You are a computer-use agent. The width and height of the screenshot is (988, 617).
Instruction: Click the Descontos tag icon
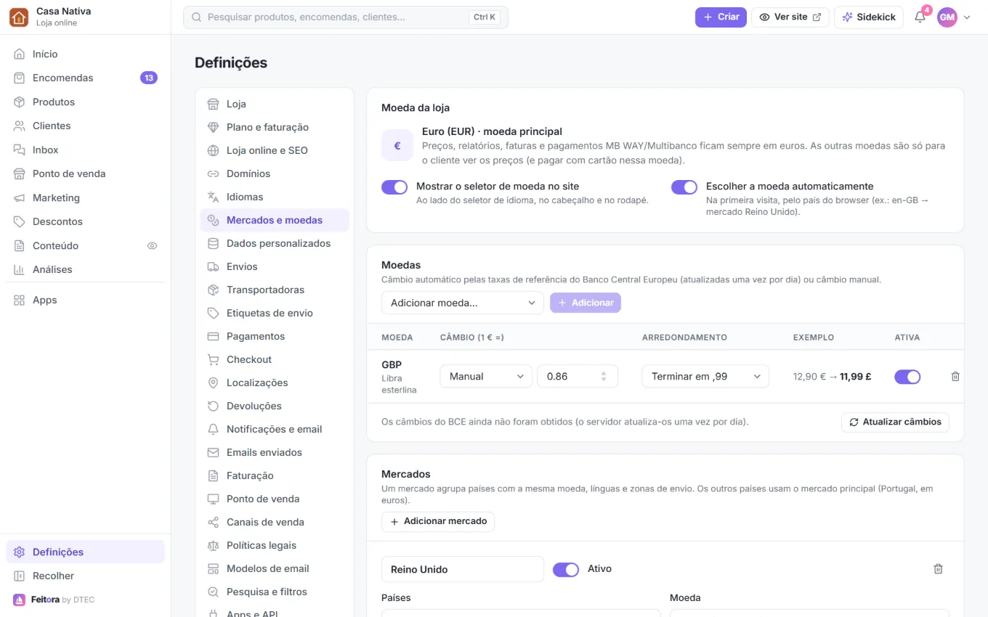pyautogui.click(x=19, y=222)
